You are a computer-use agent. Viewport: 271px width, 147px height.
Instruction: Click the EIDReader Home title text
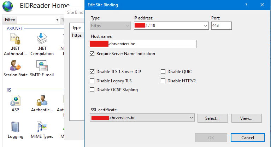click(x=45, y=6)
